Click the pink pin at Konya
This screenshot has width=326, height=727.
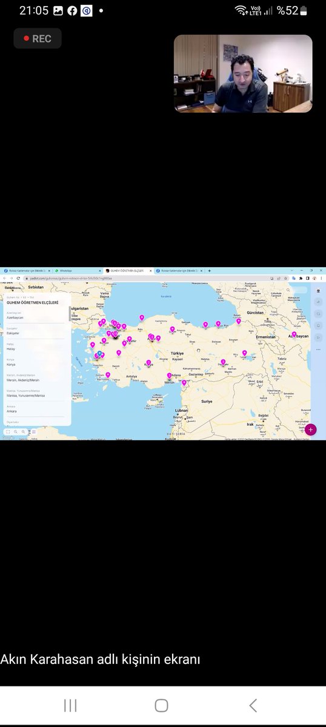[x=148, y=362]
